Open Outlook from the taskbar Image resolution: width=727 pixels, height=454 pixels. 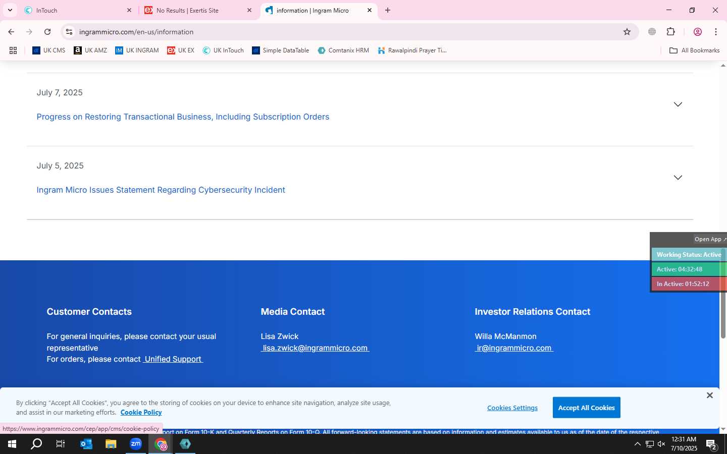pos(86,444)
